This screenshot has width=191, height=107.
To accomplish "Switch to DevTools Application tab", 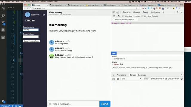I will pyautogui.click(x=155, y=12).
